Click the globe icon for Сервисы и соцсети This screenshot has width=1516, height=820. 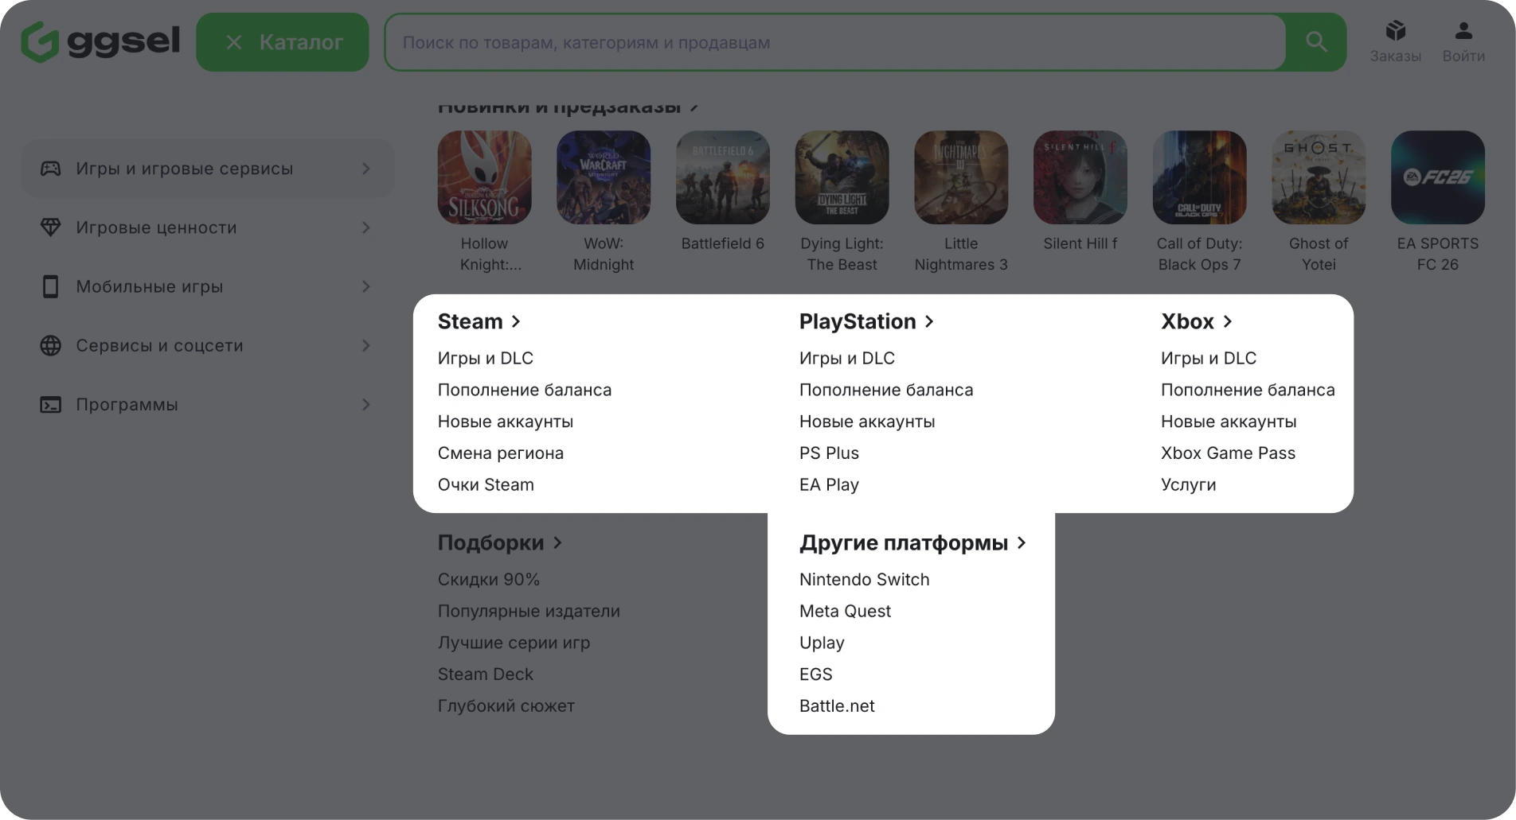click(50, 345)
